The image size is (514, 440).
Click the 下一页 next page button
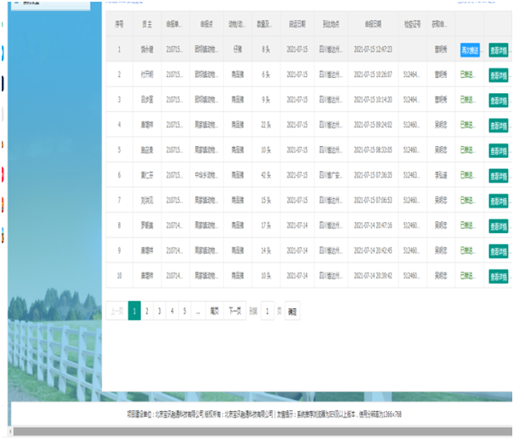[234, 312]
